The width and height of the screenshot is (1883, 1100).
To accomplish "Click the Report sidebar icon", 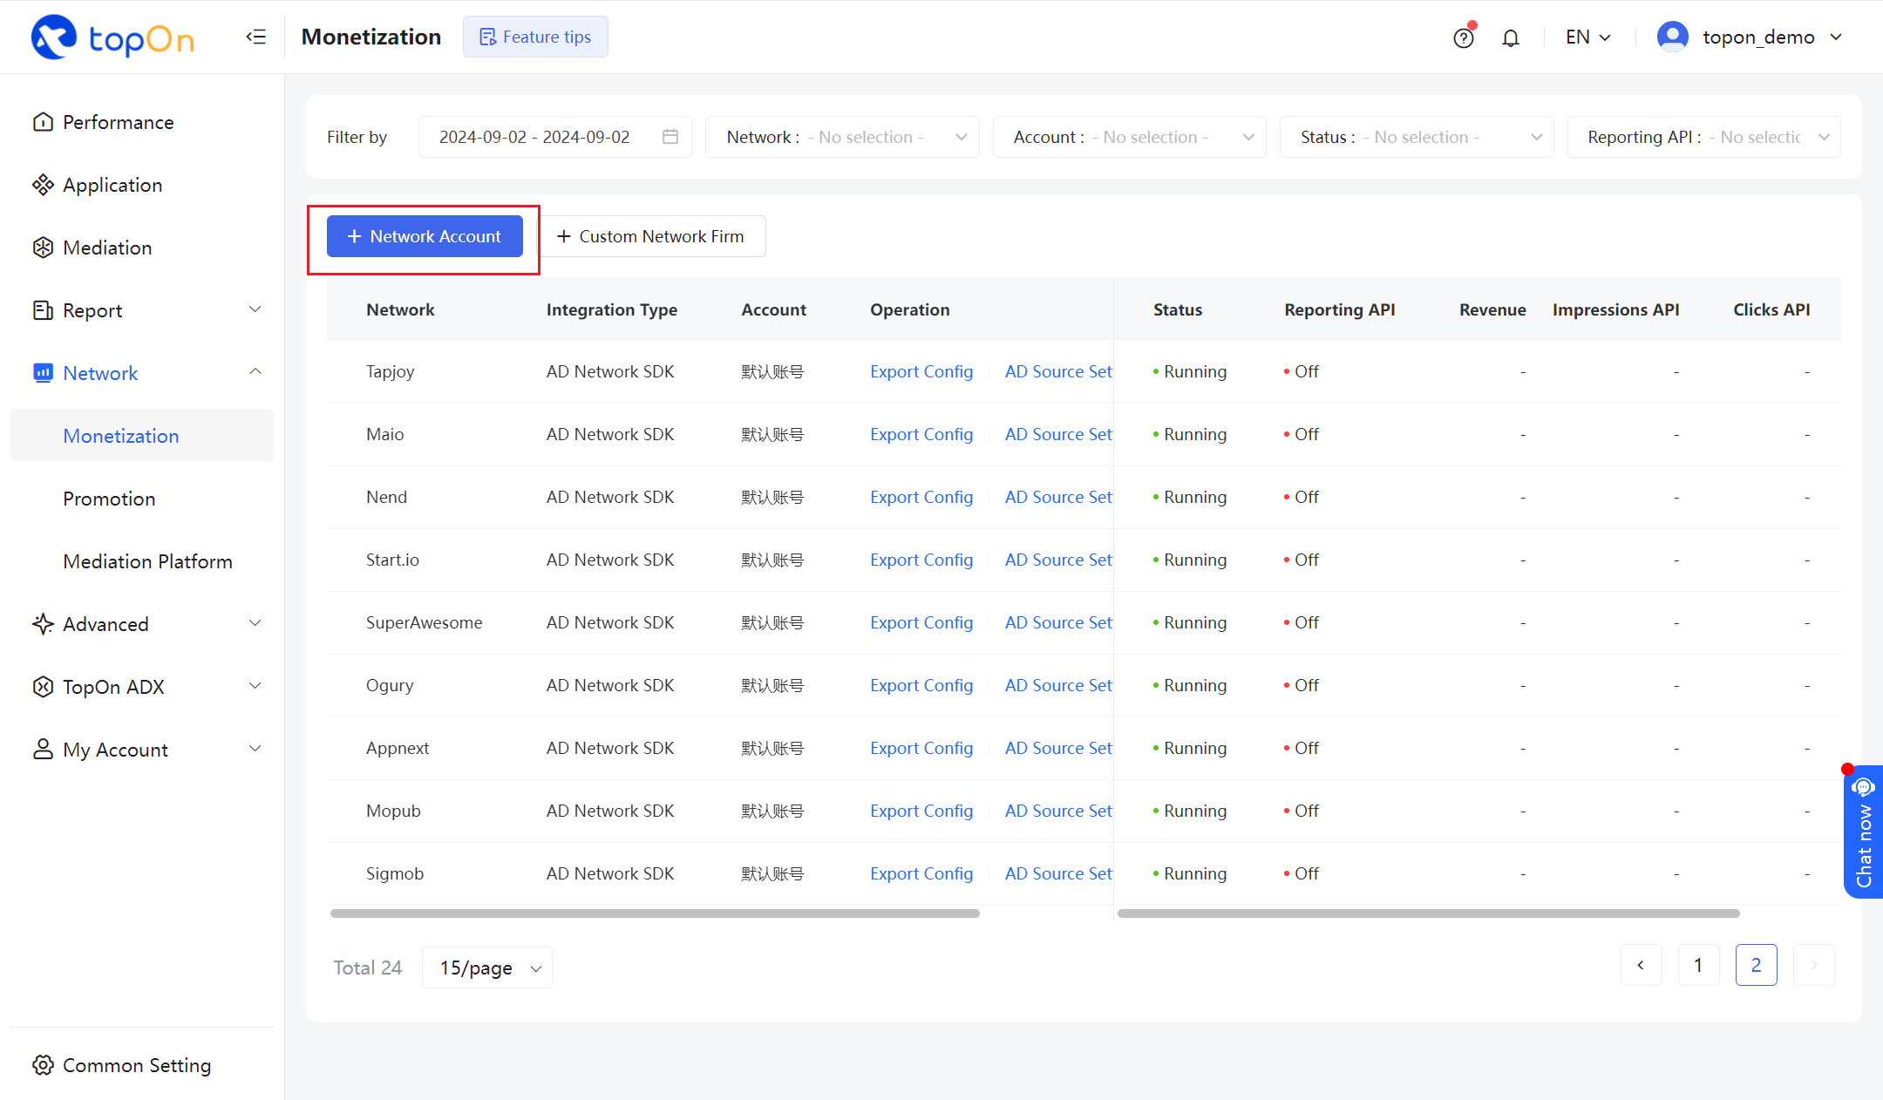I will [43, 310].
